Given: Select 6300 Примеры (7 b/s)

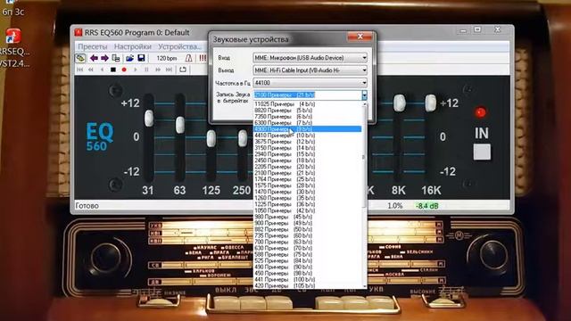Looking at the screenshot, I should 307,123.
